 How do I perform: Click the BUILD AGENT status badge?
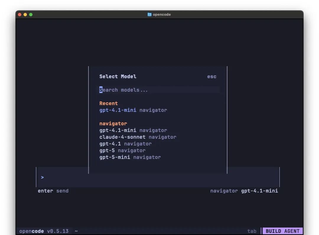(x=282, y=231)
